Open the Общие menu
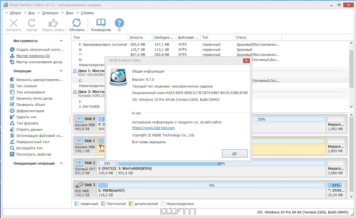The width and height of the screenshot is (356, 218). (15, 13)
